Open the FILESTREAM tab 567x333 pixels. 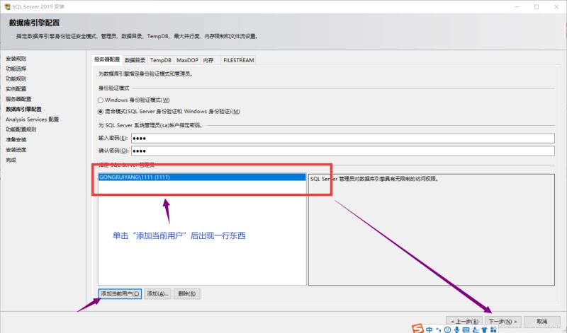click(x=239, y=60)
